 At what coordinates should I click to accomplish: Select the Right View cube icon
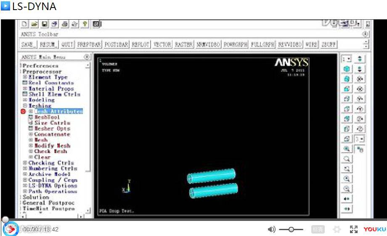(347, 99)
